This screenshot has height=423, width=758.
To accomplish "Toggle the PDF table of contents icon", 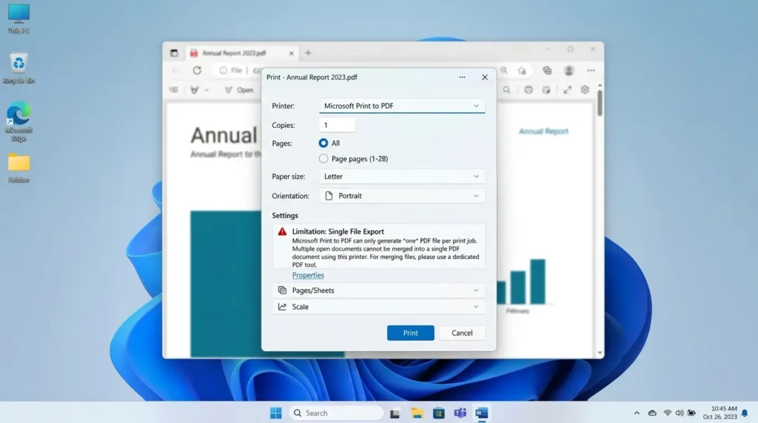I will click(x=174, y=89).
